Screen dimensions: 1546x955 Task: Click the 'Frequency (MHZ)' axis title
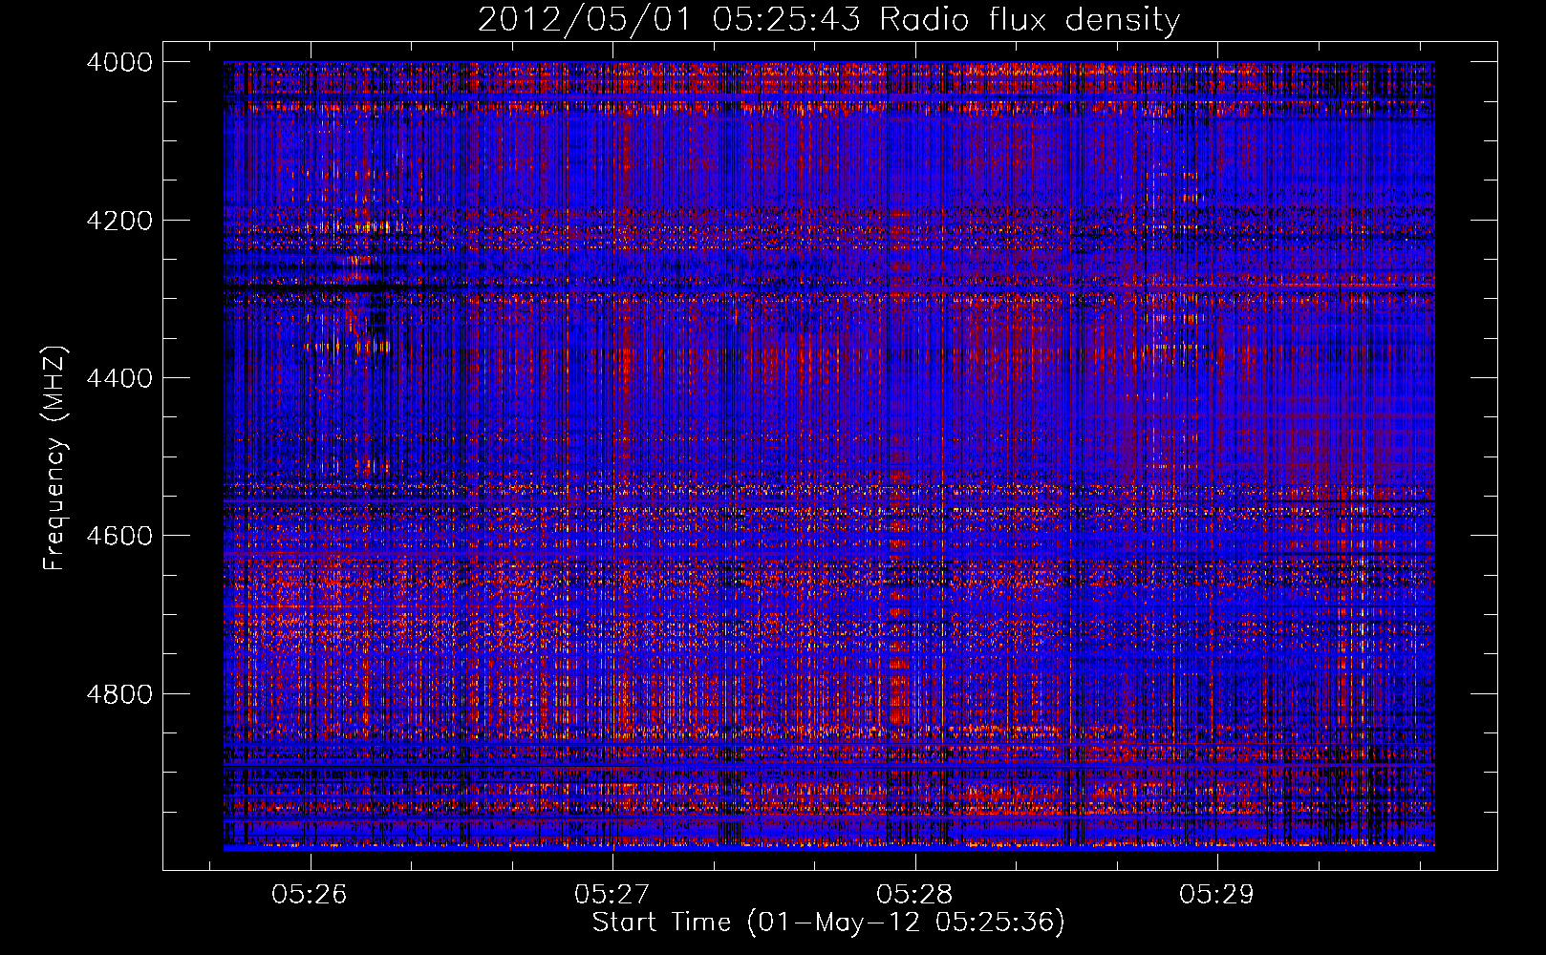coord(55,457)
